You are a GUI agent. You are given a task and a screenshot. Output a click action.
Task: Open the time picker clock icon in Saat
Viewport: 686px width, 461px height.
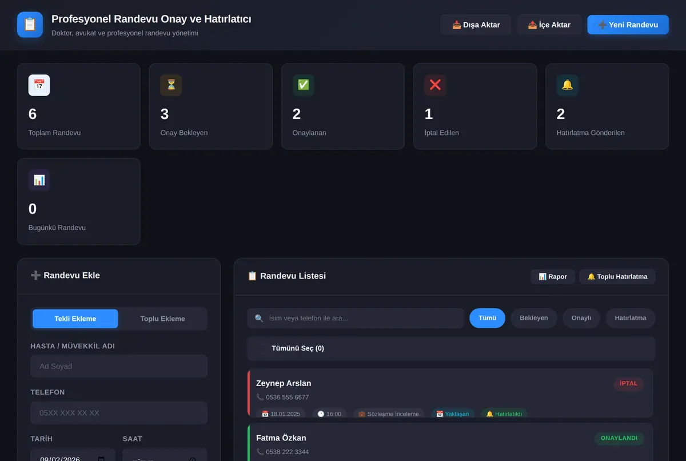[x=193, y=459]
